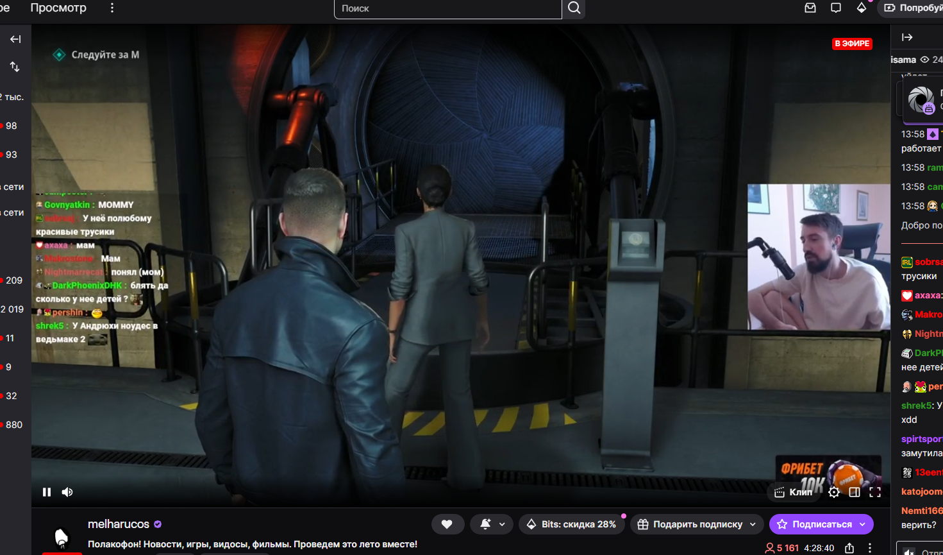Click the sidebar sort arrows icon
Image resolution: width=943 pixels, height=555 pixels.
[x=15, y=67]
